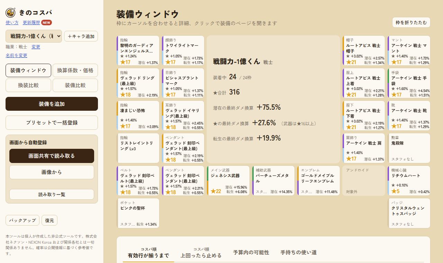Switch to the 装備ウィンドウ tab
443x263 pixels.
28,70
